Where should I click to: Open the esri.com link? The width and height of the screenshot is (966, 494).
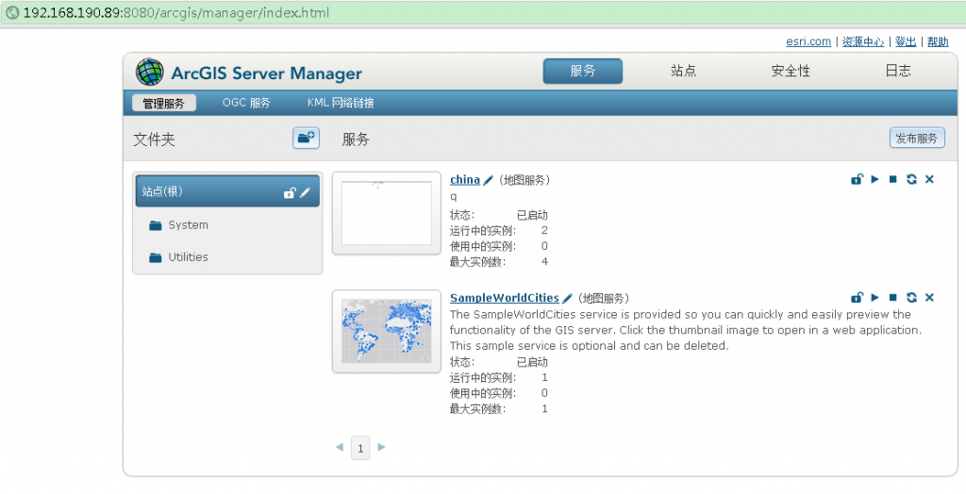pos(808,41)
